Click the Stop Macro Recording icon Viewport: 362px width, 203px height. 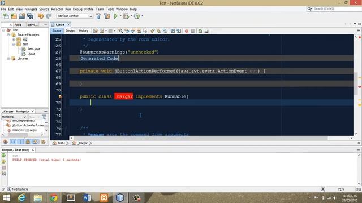tap(193, 31)
